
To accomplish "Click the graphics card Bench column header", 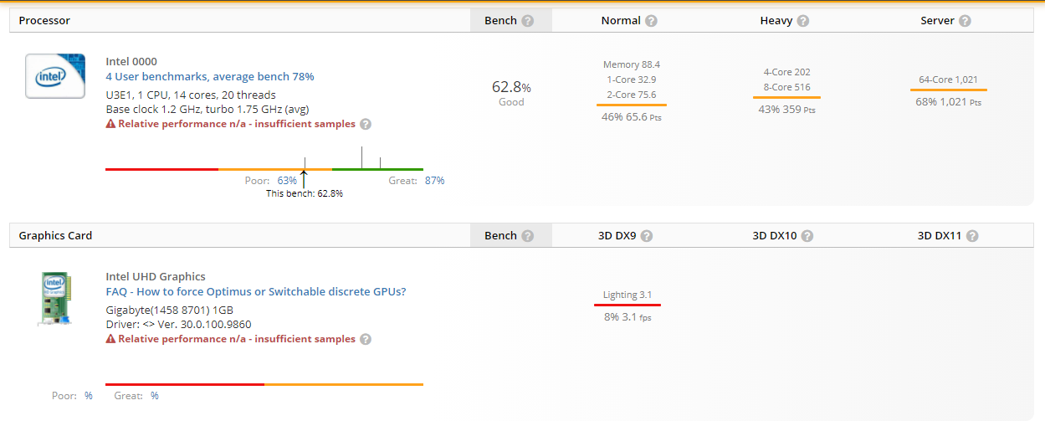I will click(x=500, y=236).
